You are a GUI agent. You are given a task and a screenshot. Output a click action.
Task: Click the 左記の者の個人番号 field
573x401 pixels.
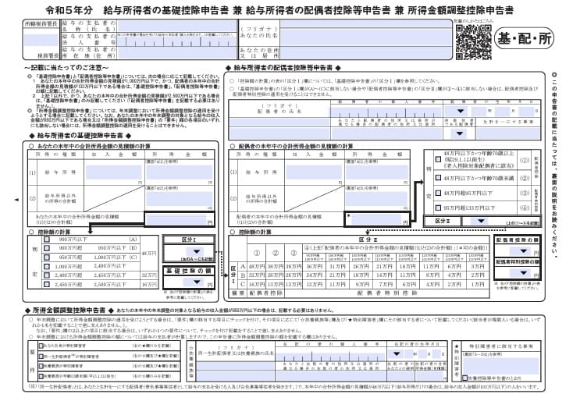(330, 356)
